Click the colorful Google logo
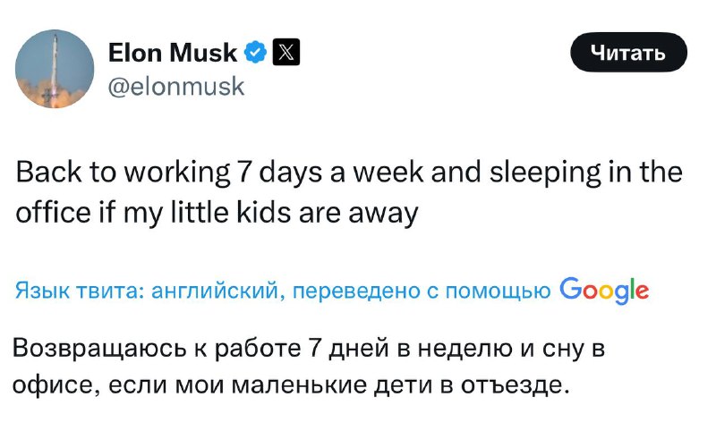This screenshot has height=422, width=716. (603, 290)
